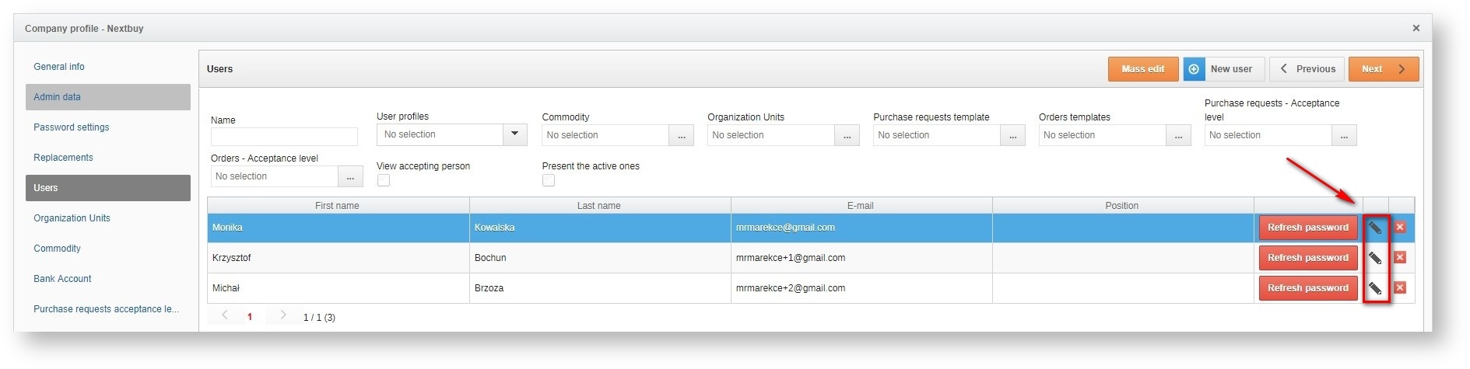The image size is (1470, 369).
Task: Sort the table by Last name column header
Action: click(x=598, y=206)
